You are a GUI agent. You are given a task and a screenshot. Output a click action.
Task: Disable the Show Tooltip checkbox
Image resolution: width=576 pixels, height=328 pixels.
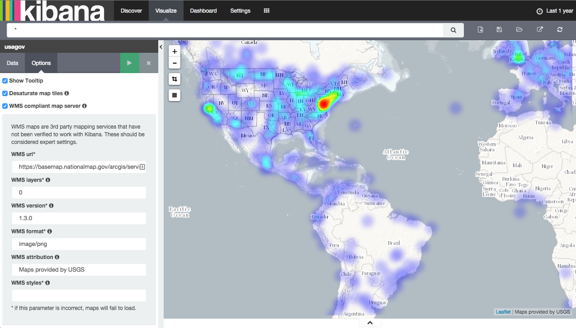pos(5,80)
